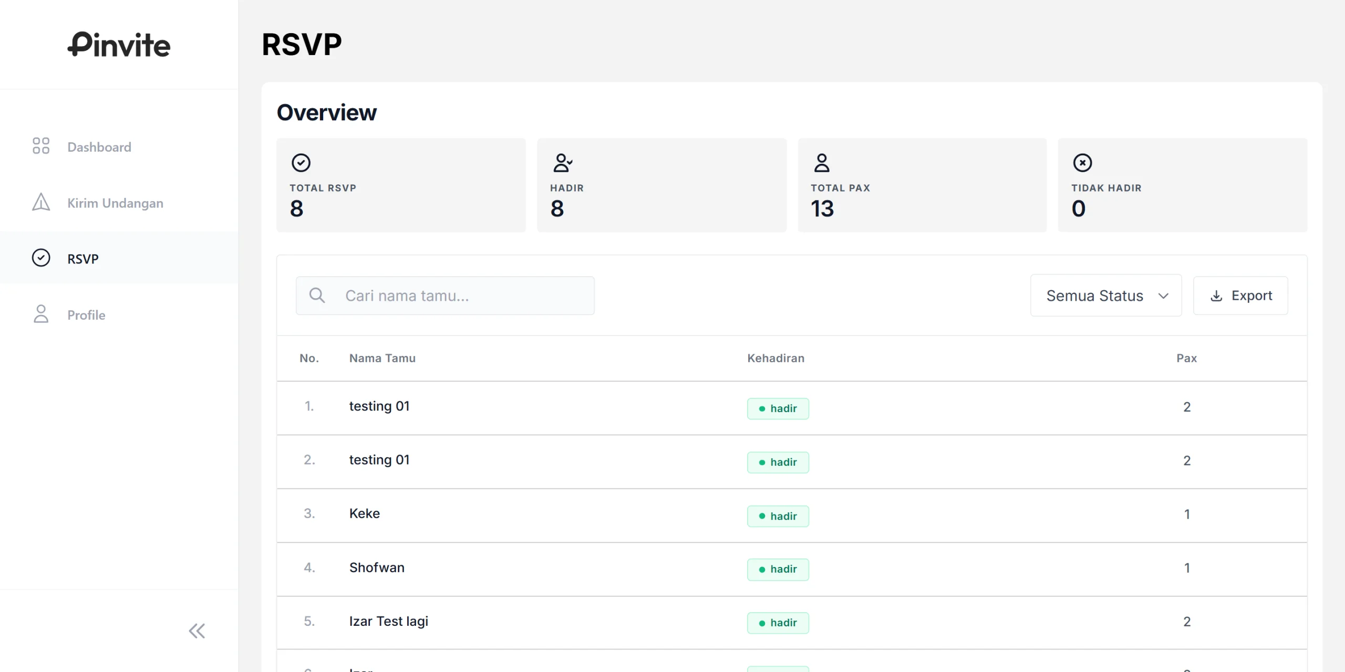The image size is (1345, 672).
Task: Click the Kirim Undangan send icon
Action: coord(41,202)
